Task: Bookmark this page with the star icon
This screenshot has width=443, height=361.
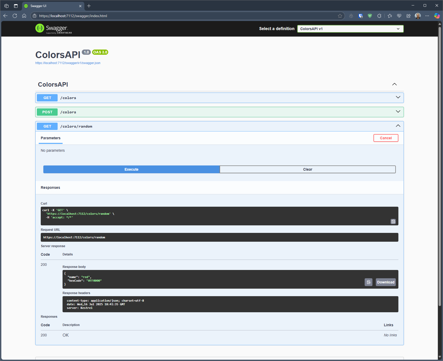Action: point(340,16)
